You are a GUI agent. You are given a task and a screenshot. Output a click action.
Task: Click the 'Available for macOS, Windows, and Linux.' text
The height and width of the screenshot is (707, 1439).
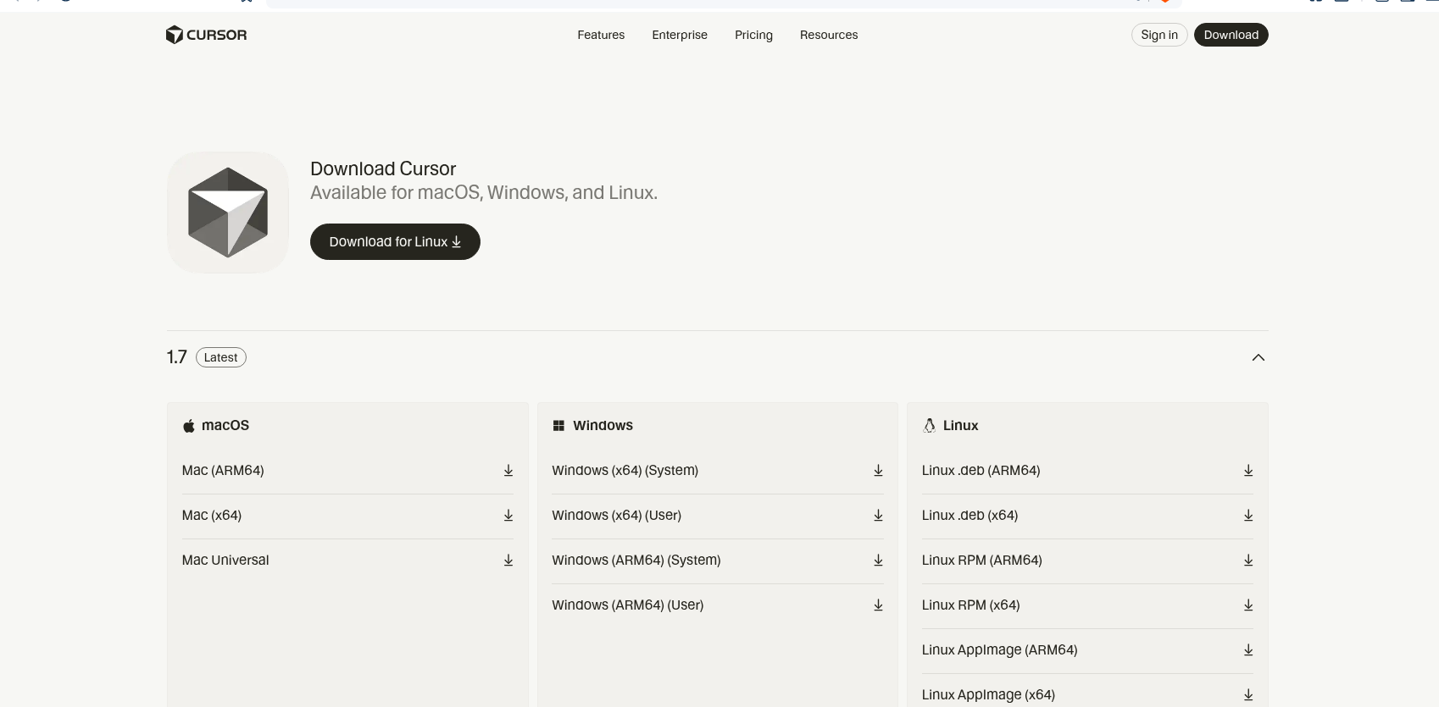click(x=484, y=193)
